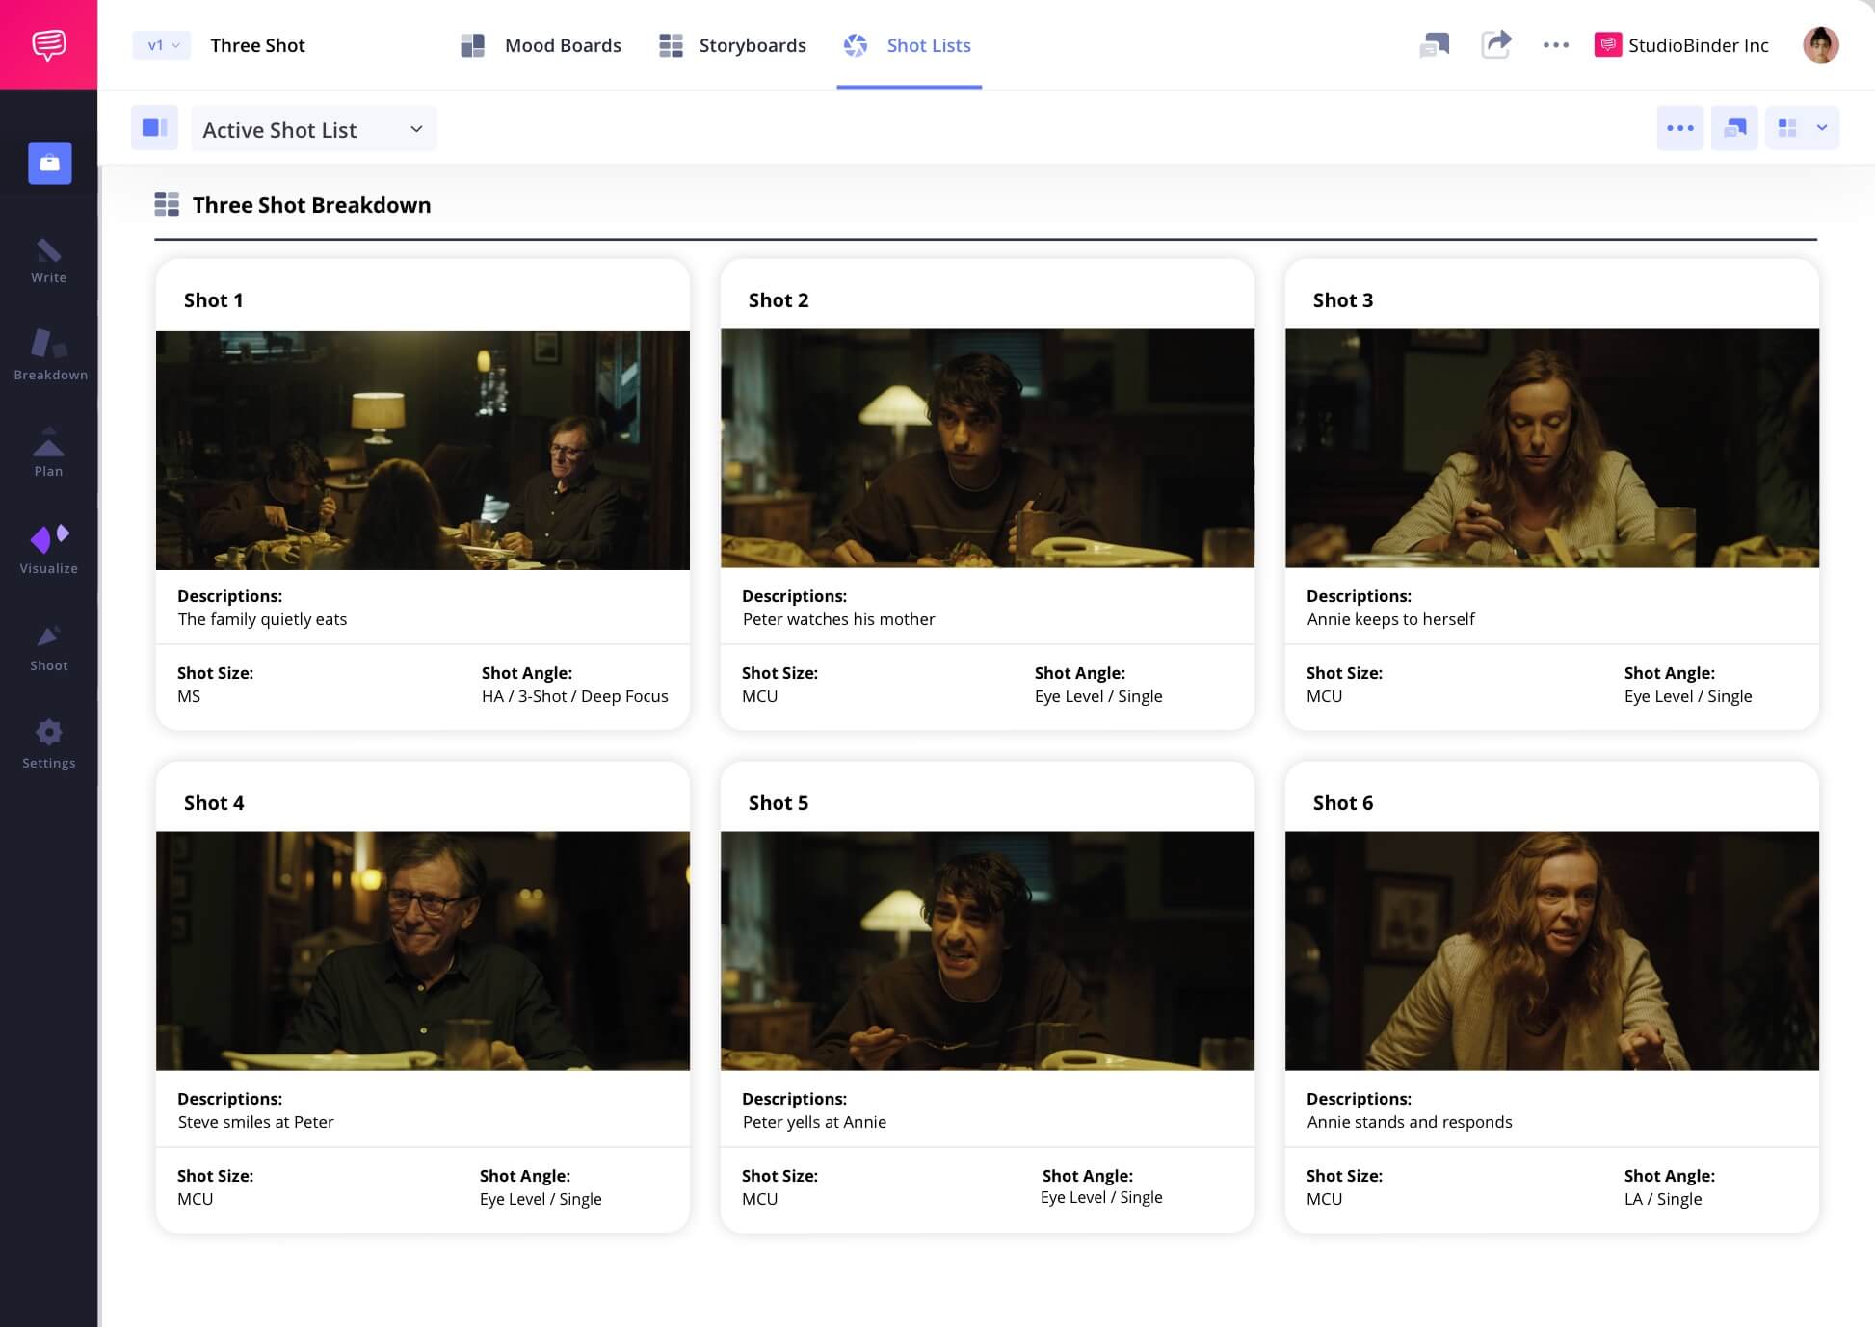This screenshot has height=1327, width=1875.
Task: Click the share arrow icon in header
Action: point(1495,44)
